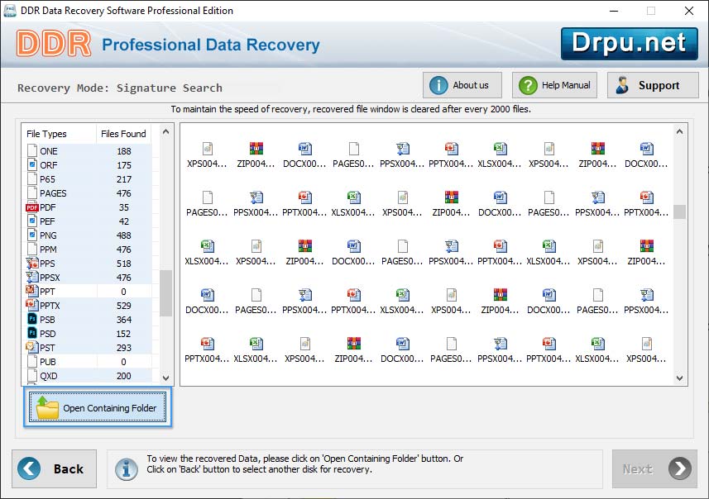
Task: Click the Support button
Action: pos(653,85)
